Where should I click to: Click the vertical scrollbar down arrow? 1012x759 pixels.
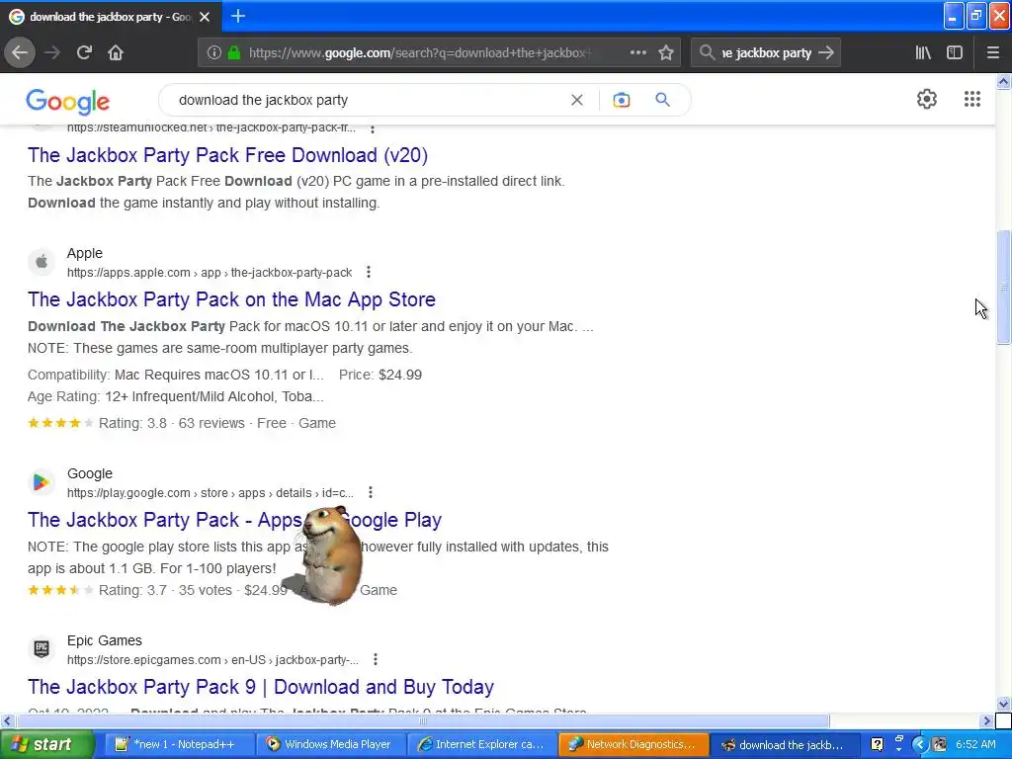1003,704
